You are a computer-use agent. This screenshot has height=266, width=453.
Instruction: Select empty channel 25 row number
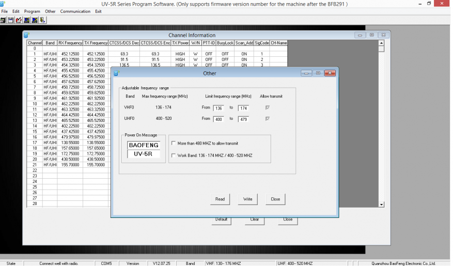coord(35,187)
